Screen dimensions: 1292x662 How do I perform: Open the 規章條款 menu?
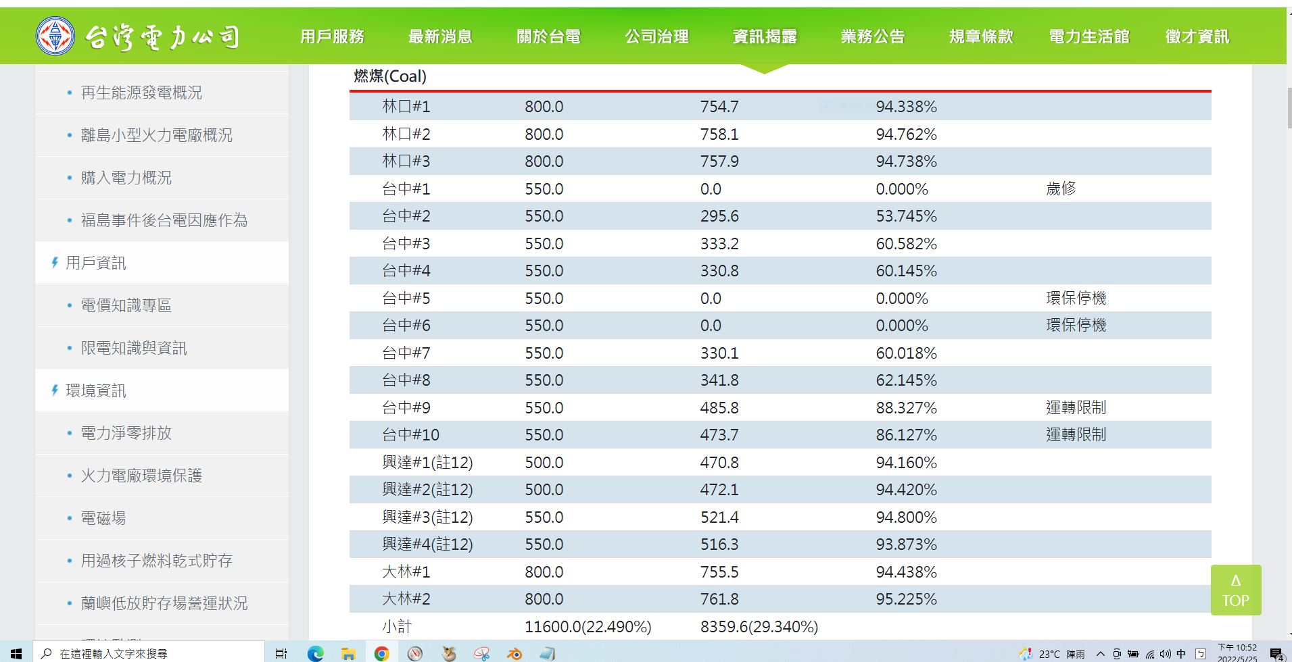pos(981,36)
